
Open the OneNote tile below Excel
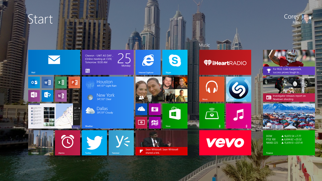(61, 96)
